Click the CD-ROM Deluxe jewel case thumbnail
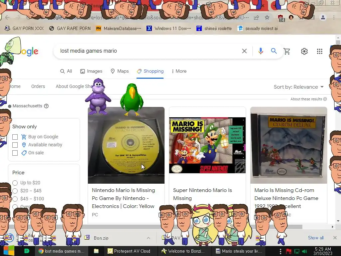This screenshot has width=341, height=256. point(289,145)
